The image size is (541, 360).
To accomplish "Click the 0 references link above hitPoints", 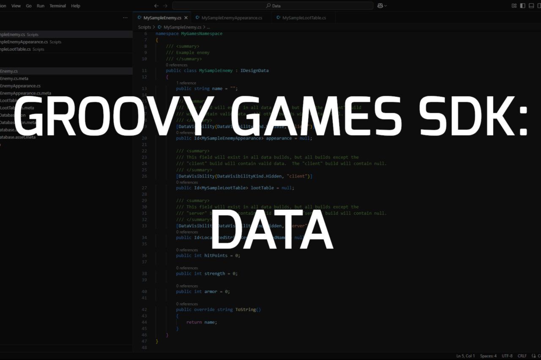I will point(187,250).
